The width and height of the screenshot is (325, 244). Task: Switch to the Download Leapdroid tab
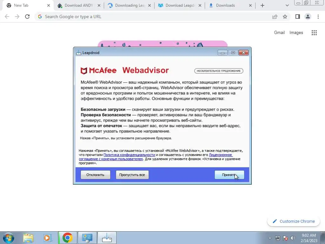180,5
